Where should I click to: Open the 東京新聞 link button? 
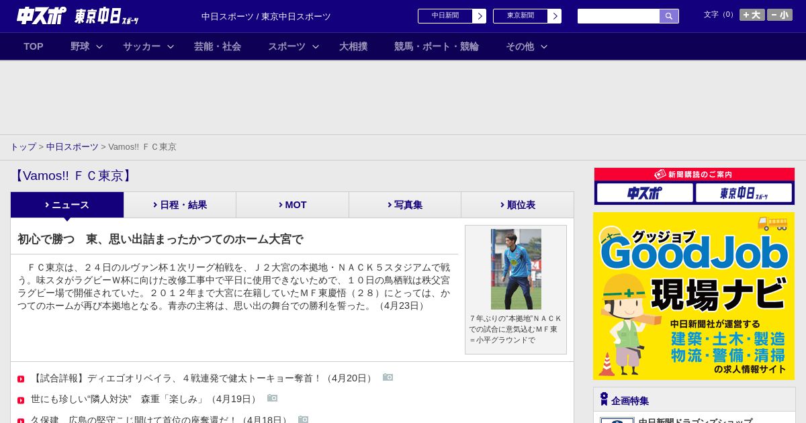[521, 16]
